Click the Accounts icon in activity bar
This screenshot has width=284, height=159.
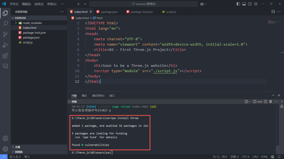click(x=5, y=138)
